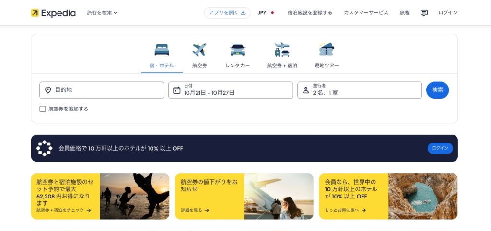Open the 旅行者 2名、1室 selector

[x=360, y=90]
